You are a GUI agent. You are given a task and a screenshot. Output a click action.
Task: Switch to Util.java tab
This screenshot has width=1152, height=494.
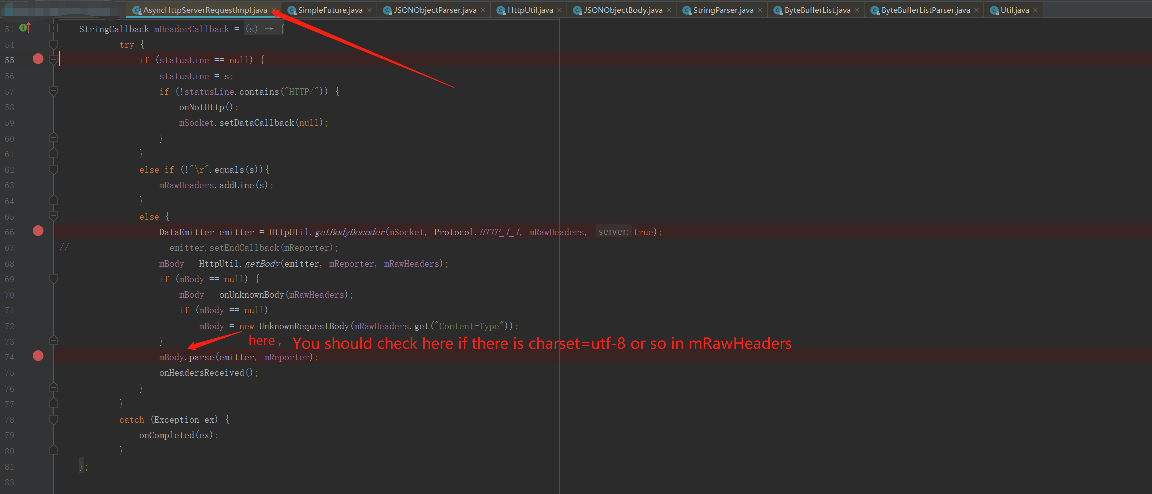(1015, 10)
